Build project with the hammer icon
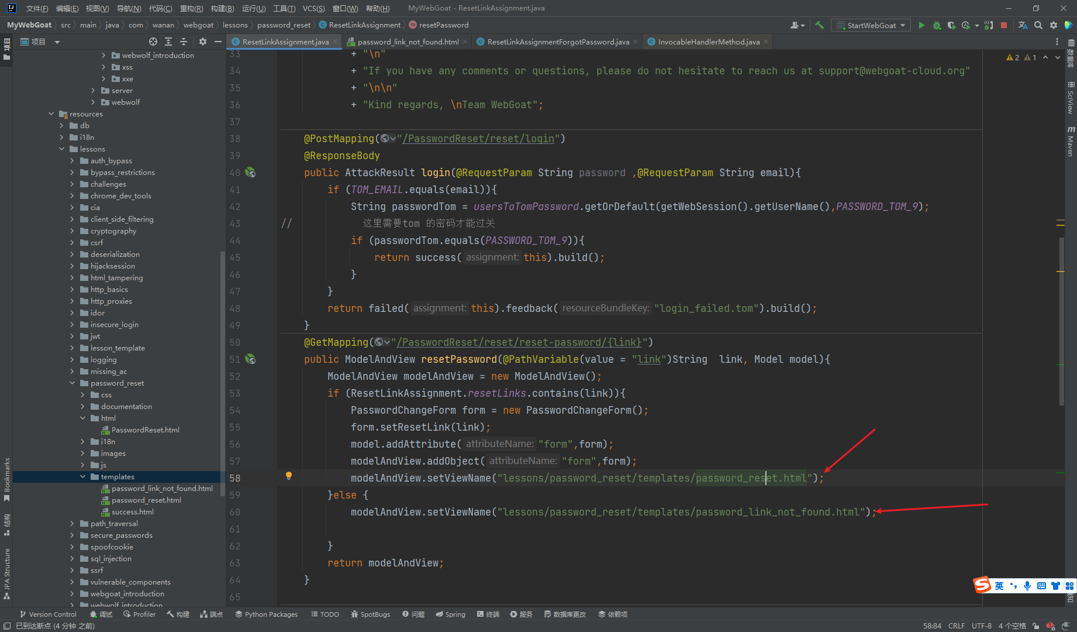The width and height of the screenshot is (1077, 632). [819, 25]
